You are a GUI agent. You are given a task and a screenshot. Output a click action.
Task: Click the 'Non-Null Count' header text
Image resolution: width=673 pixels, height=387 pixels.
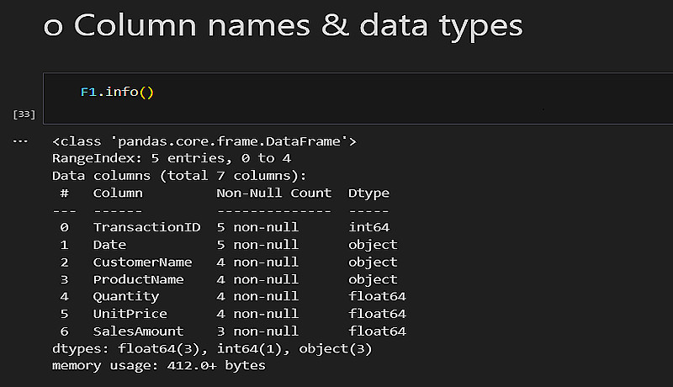273,193
